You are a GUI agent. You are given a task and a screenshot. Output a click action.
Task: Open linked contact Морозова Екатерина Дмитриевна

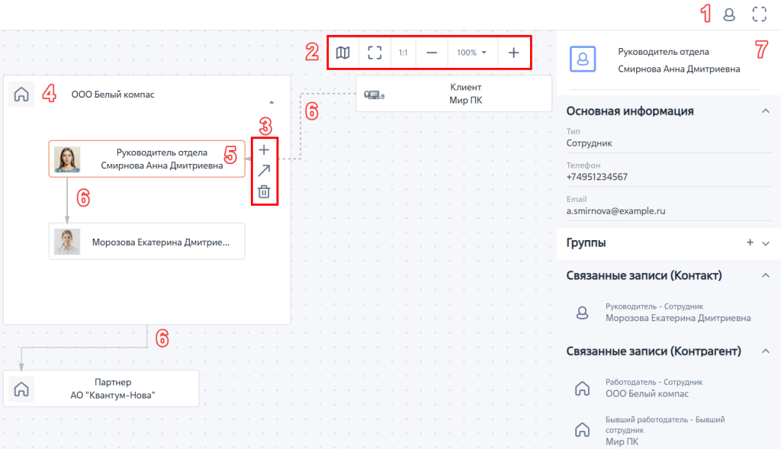point(677,313)
